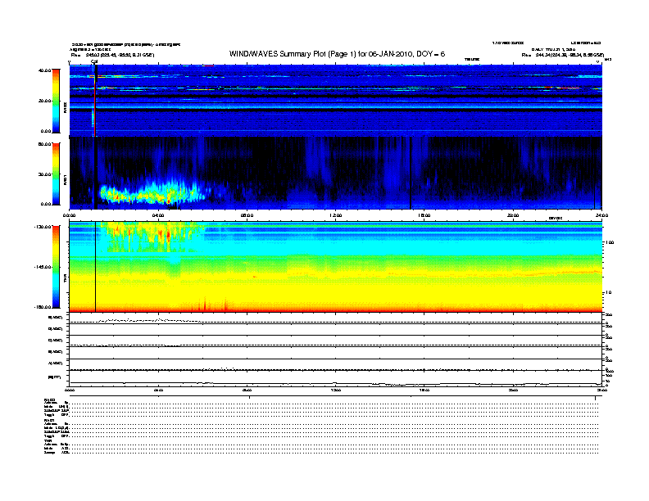Click the RAD2 Trigger OFF row label
Viewport: 649px width, 501px height.
tap(57, 414)
